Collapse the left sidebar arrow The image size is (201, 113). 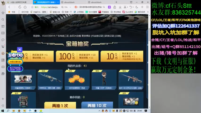(3, 105)
